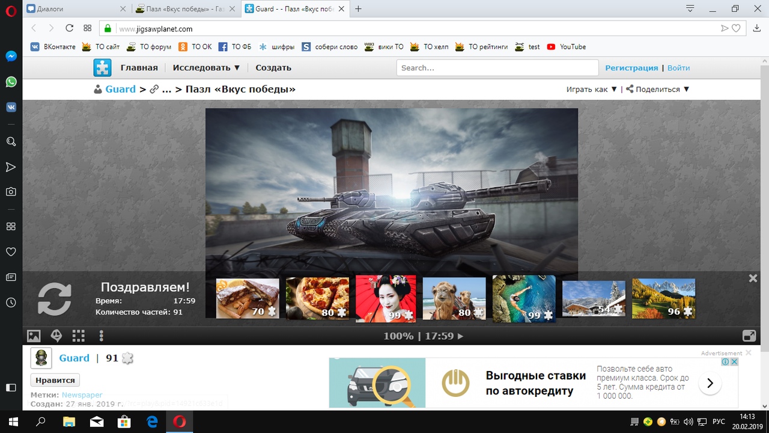Open the autumn mountains puzzle thumbnail
The height and width of the screenshot is (433, 769).
(663, 298)
